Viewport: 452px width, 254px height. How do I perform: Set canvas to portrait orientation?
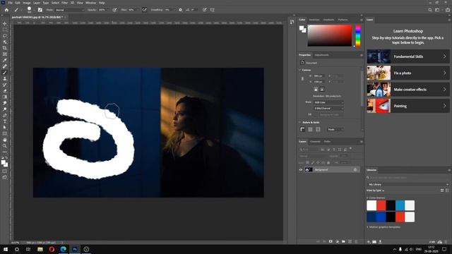316,90
